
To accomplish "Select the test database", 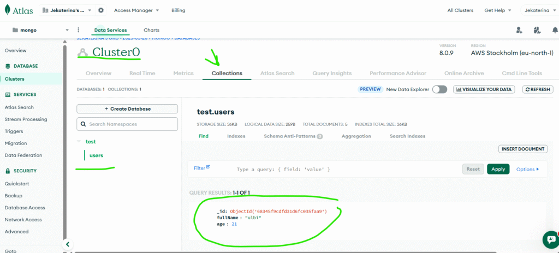I will coord(91,141).
